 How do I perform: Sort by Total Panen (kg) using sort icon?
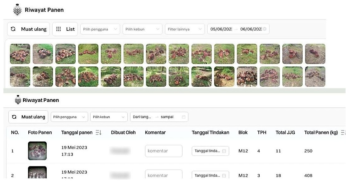point(343,133)
